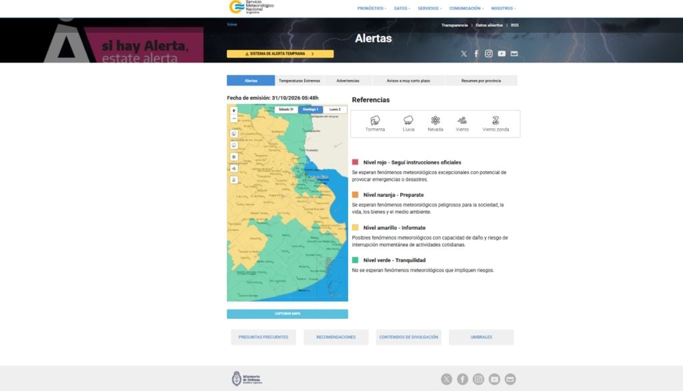Switch to the Advertencias tab
Viewport: 683px width, 391px height.
[x=348, y=81]
